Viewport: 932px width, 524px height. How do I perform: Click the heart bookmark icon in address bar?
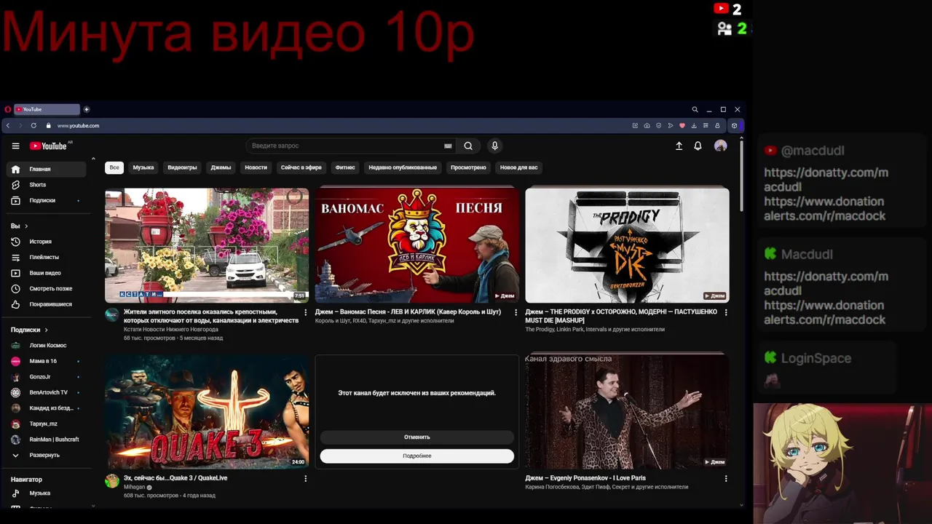(682, 125)
